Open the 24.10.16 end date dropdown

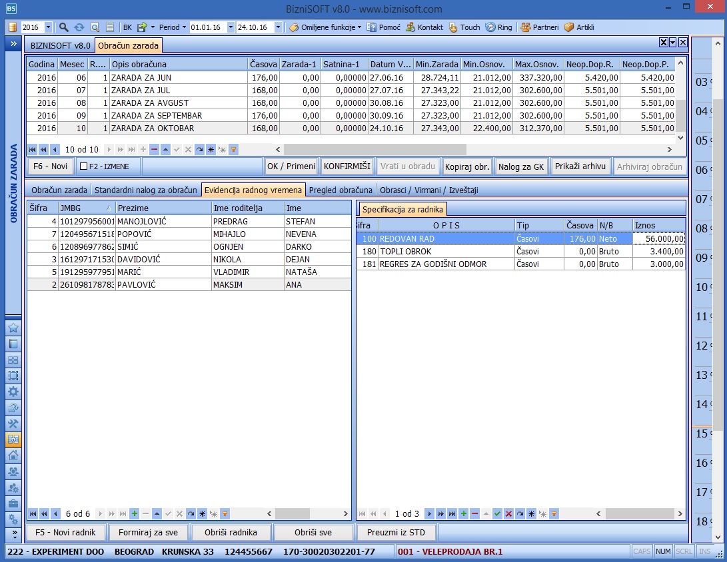(x=278, y=27)
